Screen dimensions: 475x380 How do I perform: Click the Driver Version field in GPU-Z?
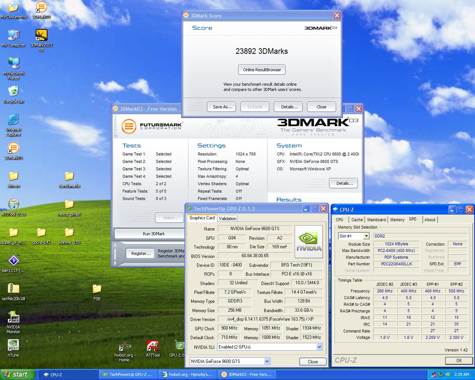[x=270, y=319]
